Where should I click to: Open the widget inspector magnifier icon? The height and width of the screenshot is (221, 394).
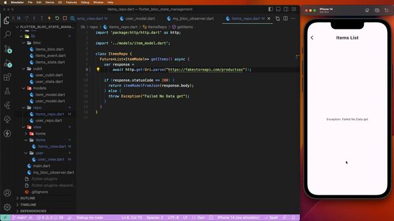(73, 18)
